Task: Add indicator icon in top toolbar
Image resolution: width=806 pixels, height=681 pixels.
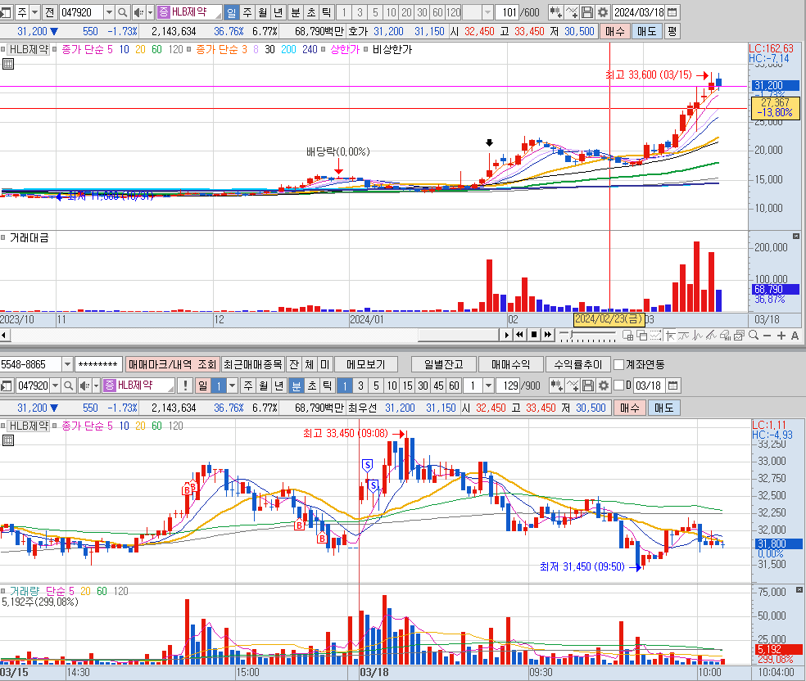Action: click(x=572, y=12)
